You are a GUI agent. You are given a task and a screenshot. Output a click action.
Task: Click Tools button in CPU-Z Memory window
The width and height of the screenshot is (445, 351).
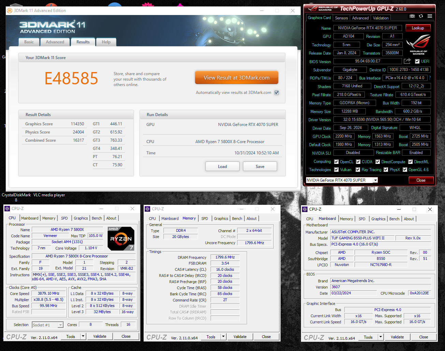(211, 337)
